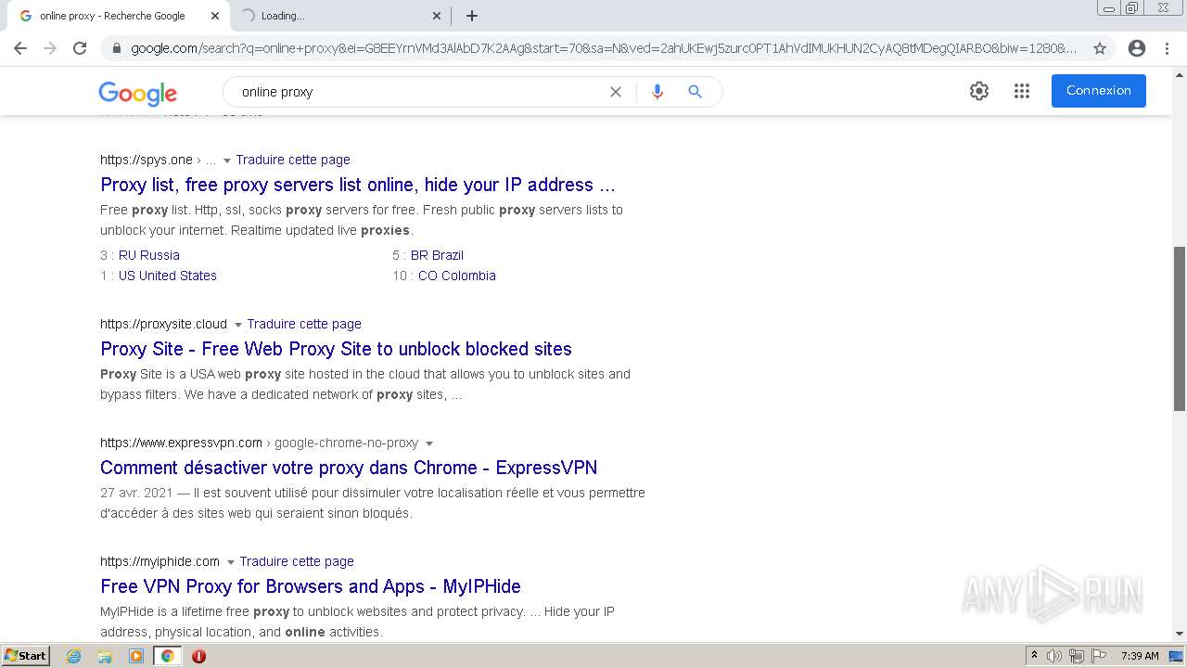This screenshot has width=1187, height=668.
Task: Open the Google apps grid
Action: pyautogui.click(x=1022, y=91)
